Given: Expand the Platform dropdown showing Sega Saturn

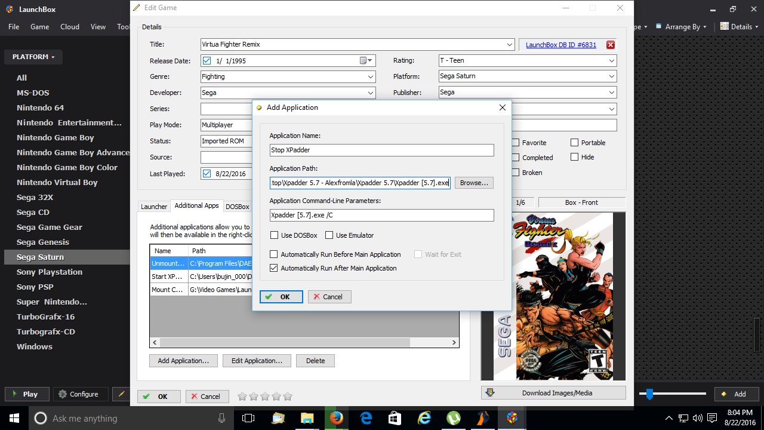Looking at the screenshot, I should click(x=612, y=76).
